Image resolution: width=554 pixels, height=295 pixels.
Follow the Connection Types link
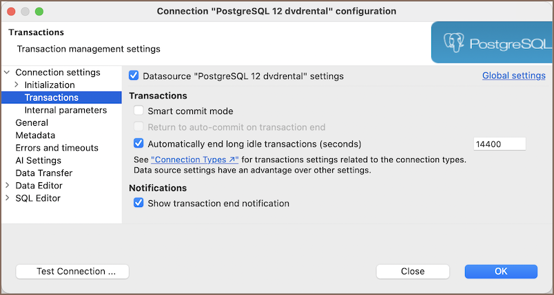click(194, 160)
